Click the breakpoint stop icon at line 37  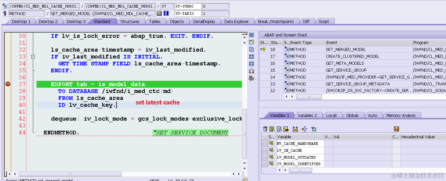8,84
